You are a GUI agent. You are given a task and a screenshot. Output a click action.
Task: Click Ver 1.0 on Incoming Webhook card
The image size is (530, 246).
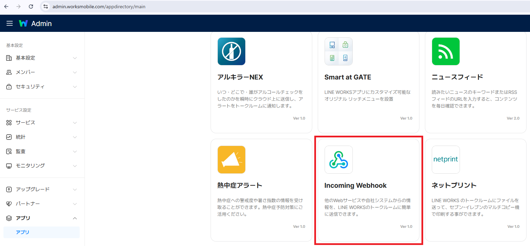point(406,226)
